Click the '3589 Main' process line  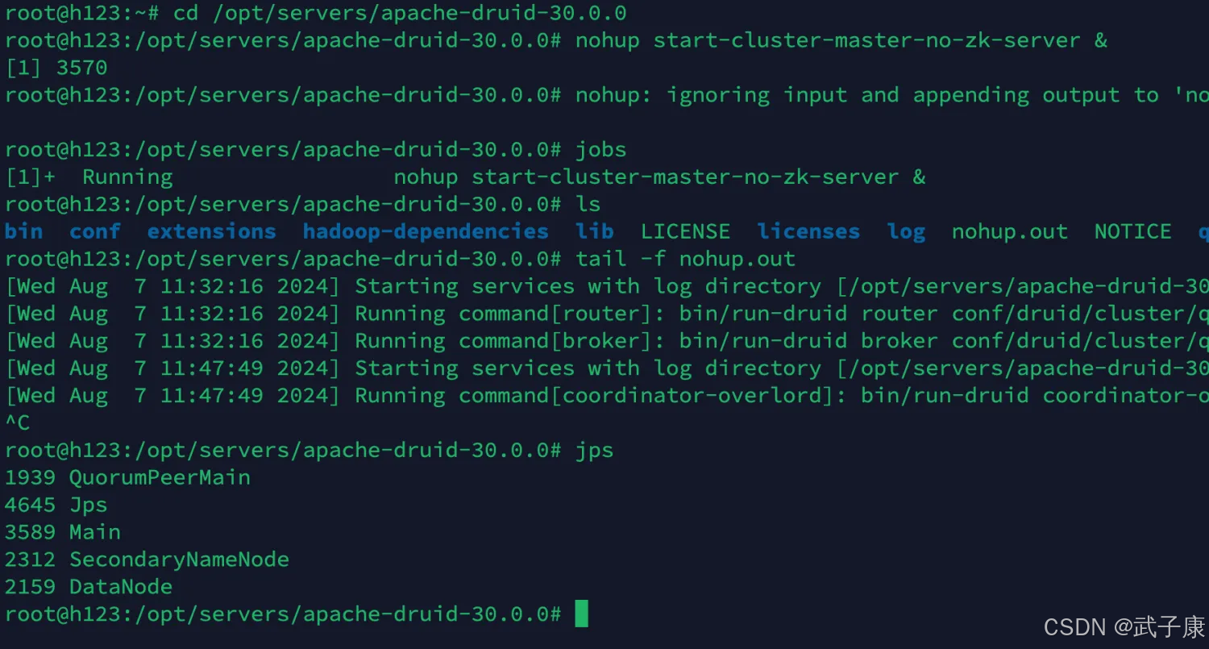[x=63, y=532]
